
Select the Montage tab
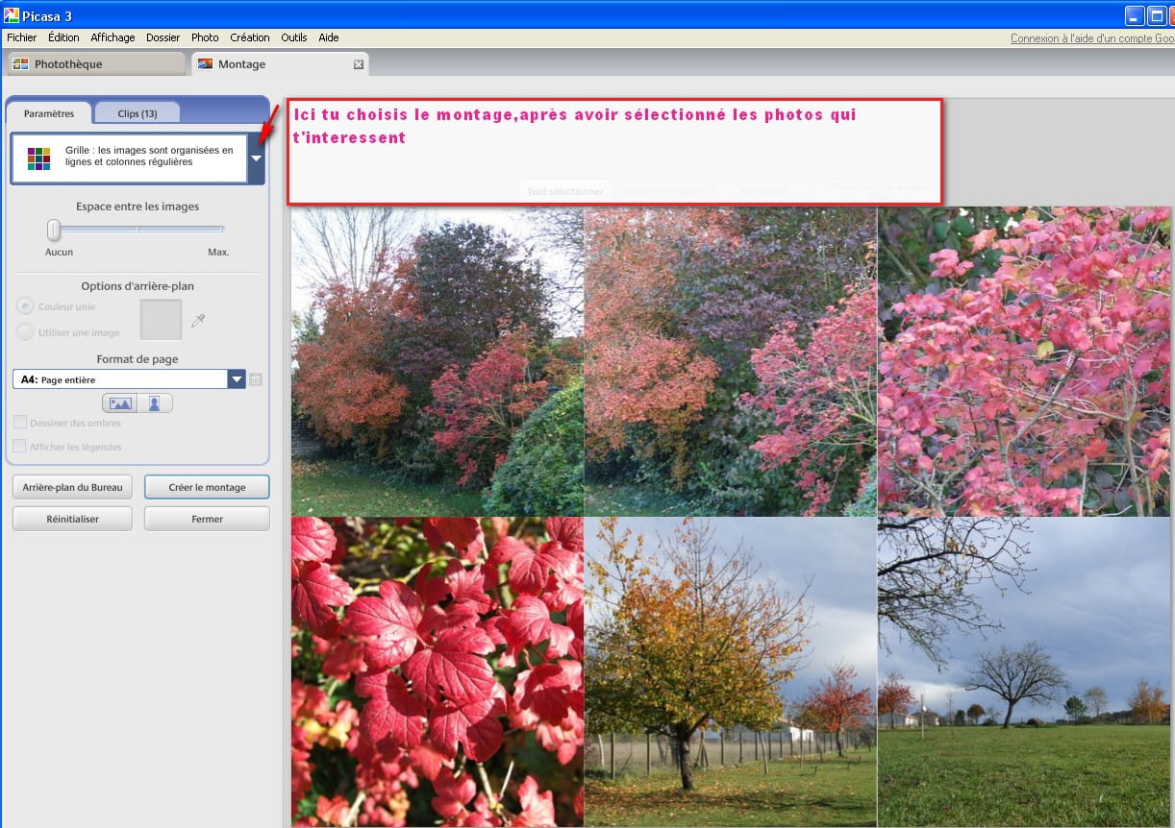click(279, 64)
